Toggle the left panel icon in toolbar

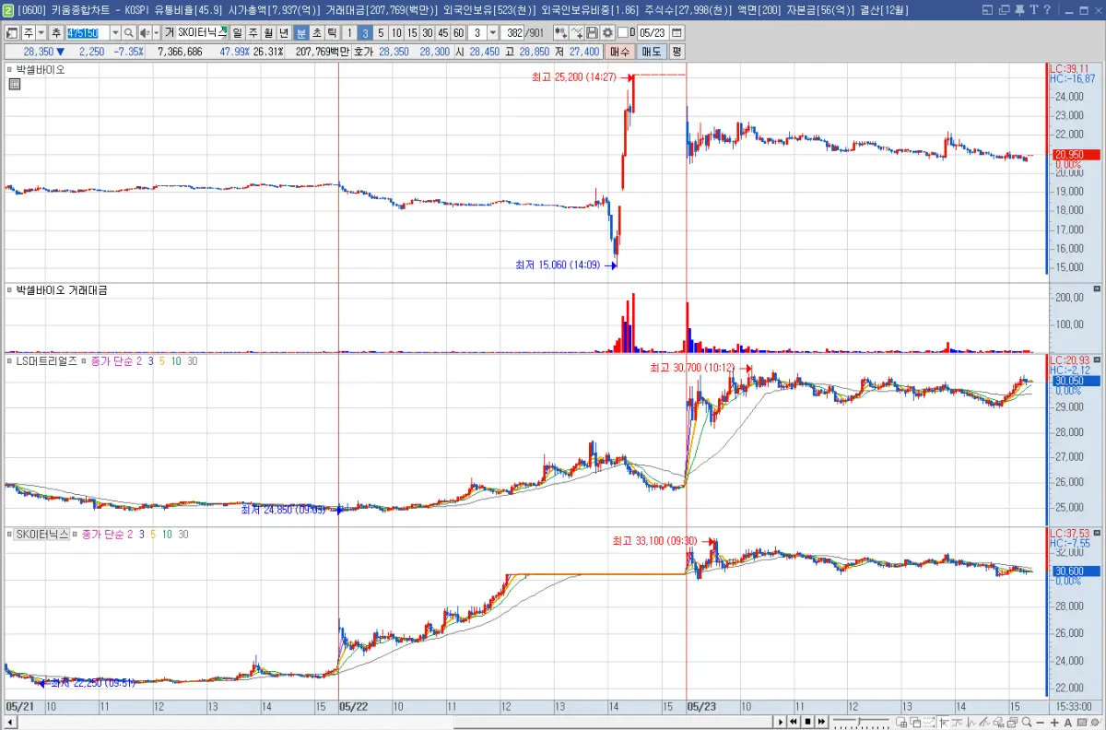(12, 32)
